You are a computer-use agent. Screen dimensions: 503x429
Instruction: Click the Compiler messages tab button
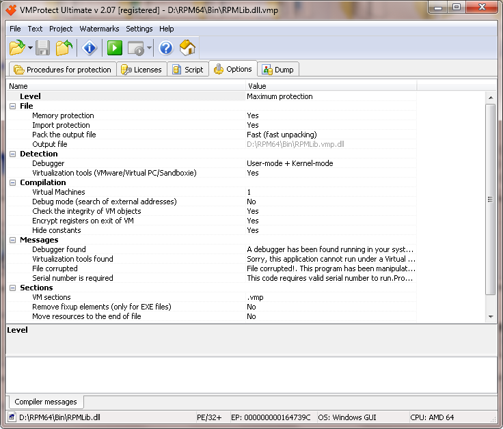tap(46, 402)
